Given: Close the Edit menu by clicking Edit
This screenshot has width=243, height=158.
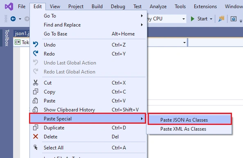Looking at the screenshot, I should (x=38, y=7).
